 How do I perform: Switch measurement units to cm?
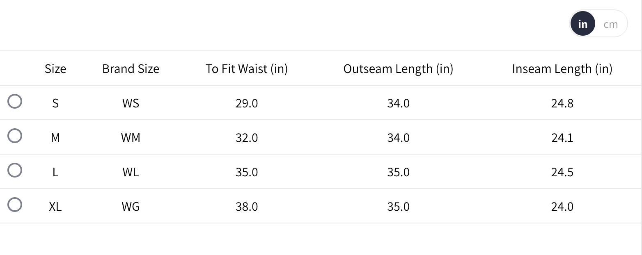[610, 24]
